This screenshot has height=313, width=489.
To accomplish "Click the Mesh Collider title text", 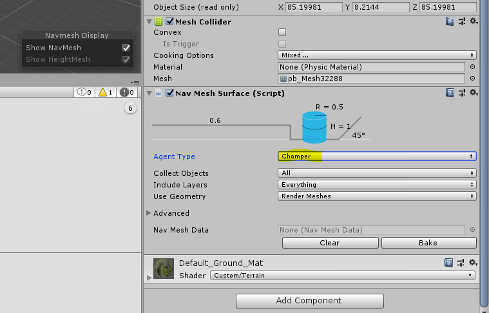I will pos(204,22).
